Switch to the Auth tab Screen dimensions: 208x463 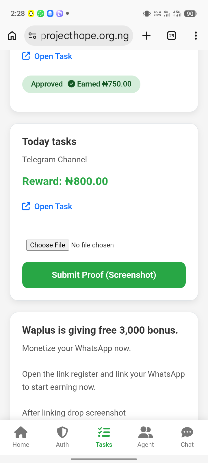(x=62, y=437)
